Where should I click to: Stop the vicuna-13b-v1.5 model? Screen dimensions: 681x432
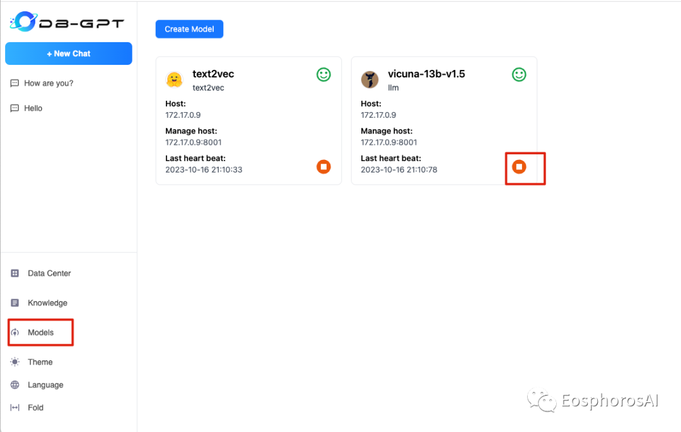[519, 167]
